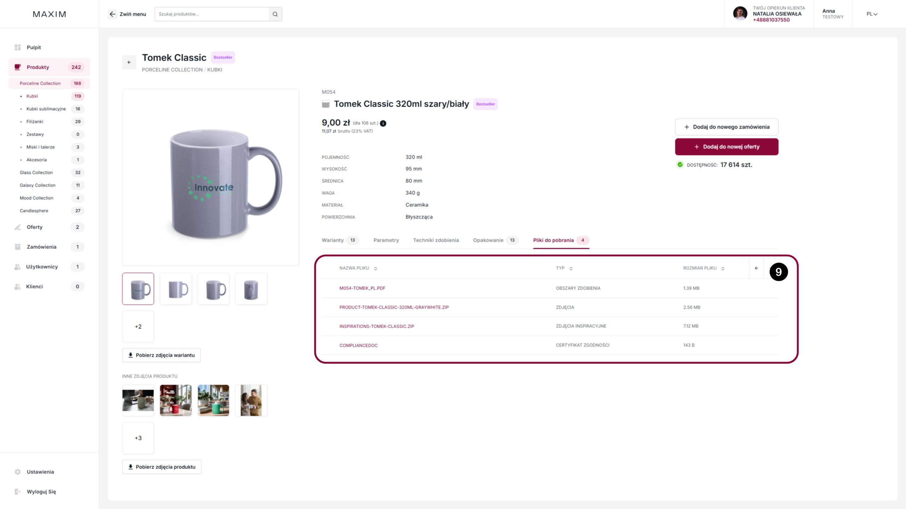Click the back arrow beside Tomek Classic

[129, 62]
